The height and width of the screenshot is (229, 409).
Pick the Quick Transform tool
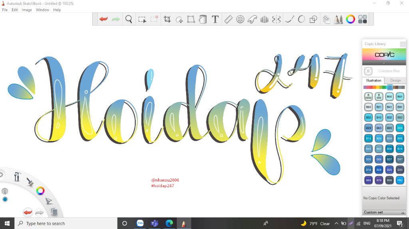click(179, 19)
